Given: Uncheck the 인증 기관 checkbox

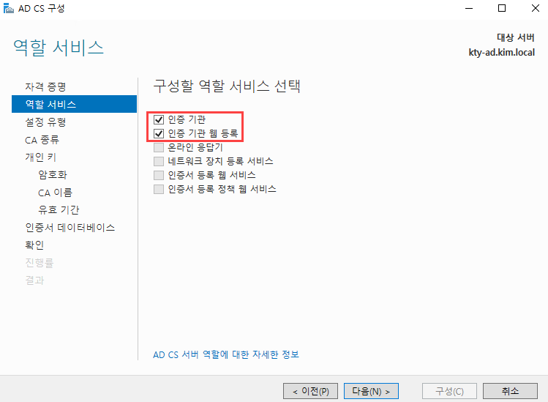Looking at the screenshot, I should coord(159,119).
